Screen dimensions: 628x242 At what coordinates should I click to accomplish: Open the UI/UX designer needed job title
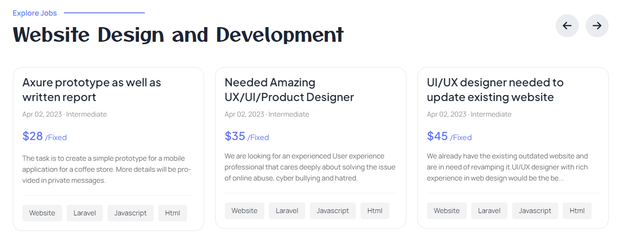pyautogui.click(x=495, y=90)
